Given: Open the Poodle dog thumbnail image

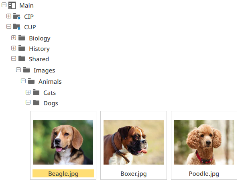Looking at the screenshot, I should pos(204,142).
